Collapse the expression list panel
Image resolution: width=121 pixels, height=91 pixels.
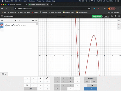tap(36, 20)
